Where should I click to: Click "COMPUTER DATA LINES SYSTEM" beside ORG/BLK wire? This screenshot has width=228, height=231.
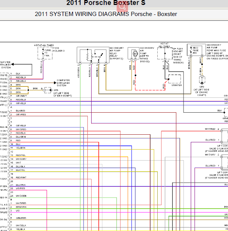coord(63,83)
